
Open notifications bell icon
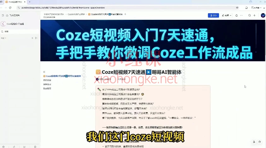(x=236, y=15)
